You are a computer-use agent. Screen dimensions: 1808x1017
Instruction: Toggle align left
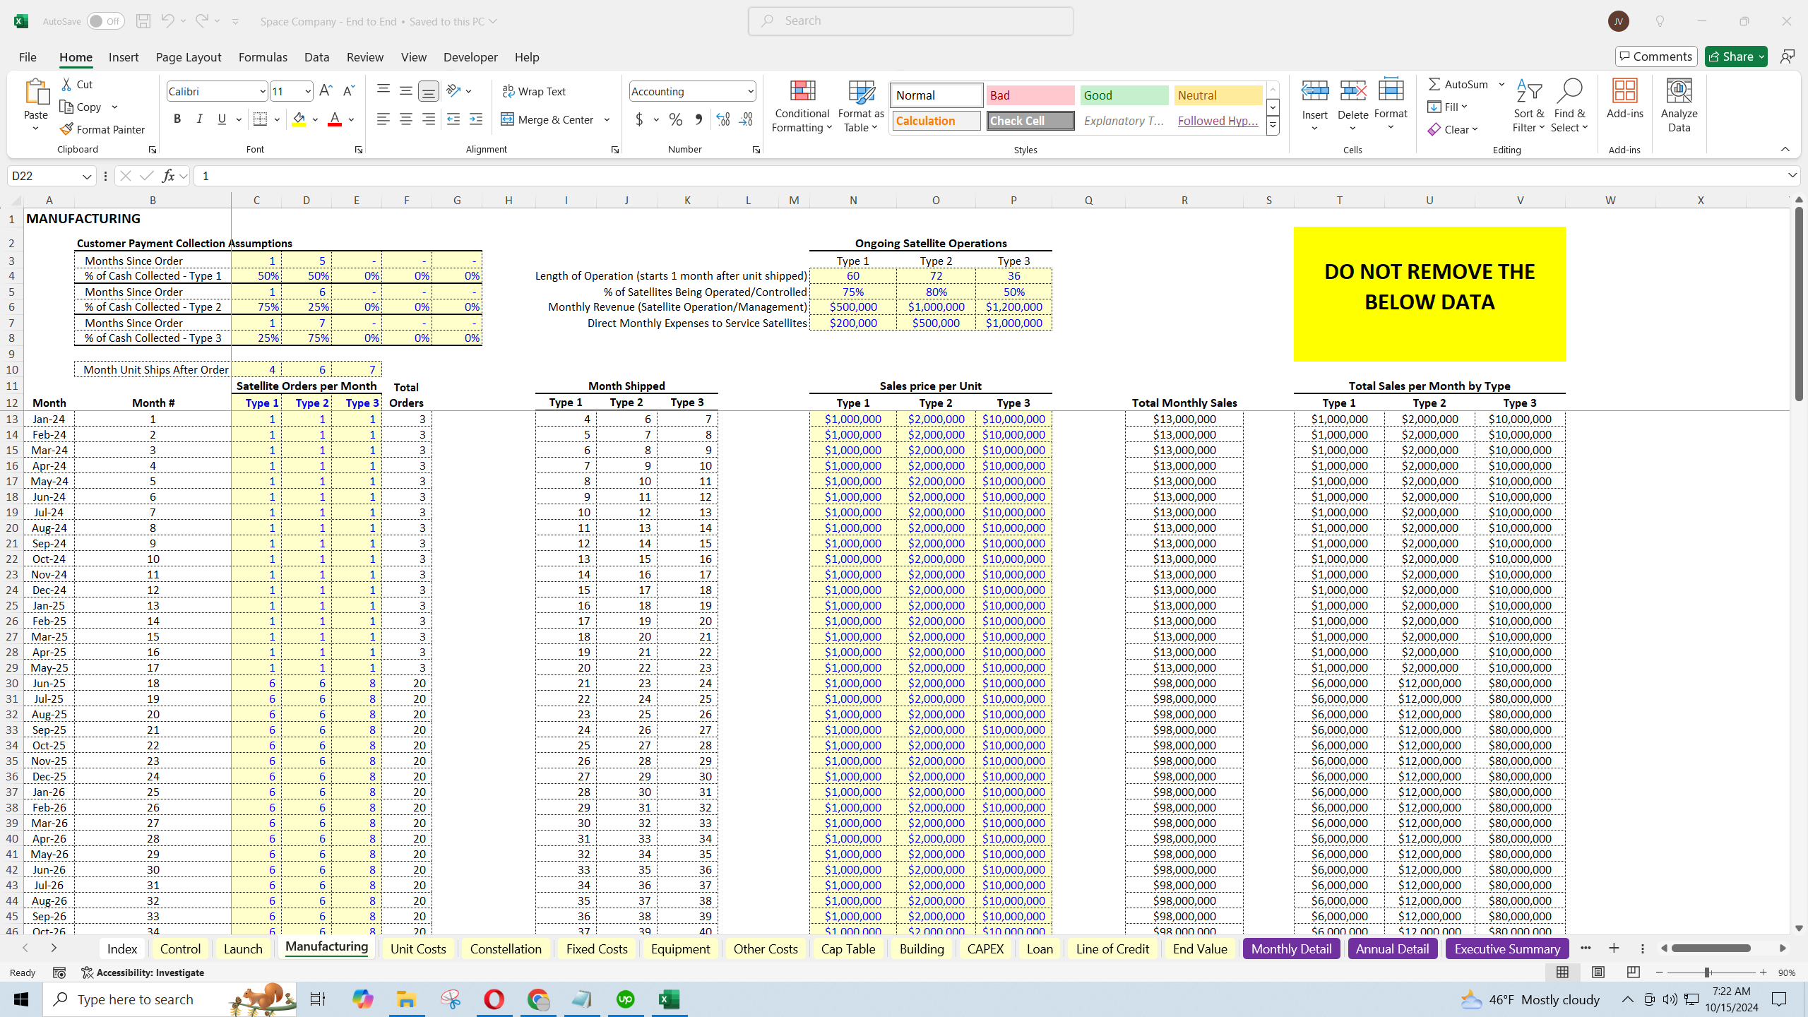pos(383,119)
